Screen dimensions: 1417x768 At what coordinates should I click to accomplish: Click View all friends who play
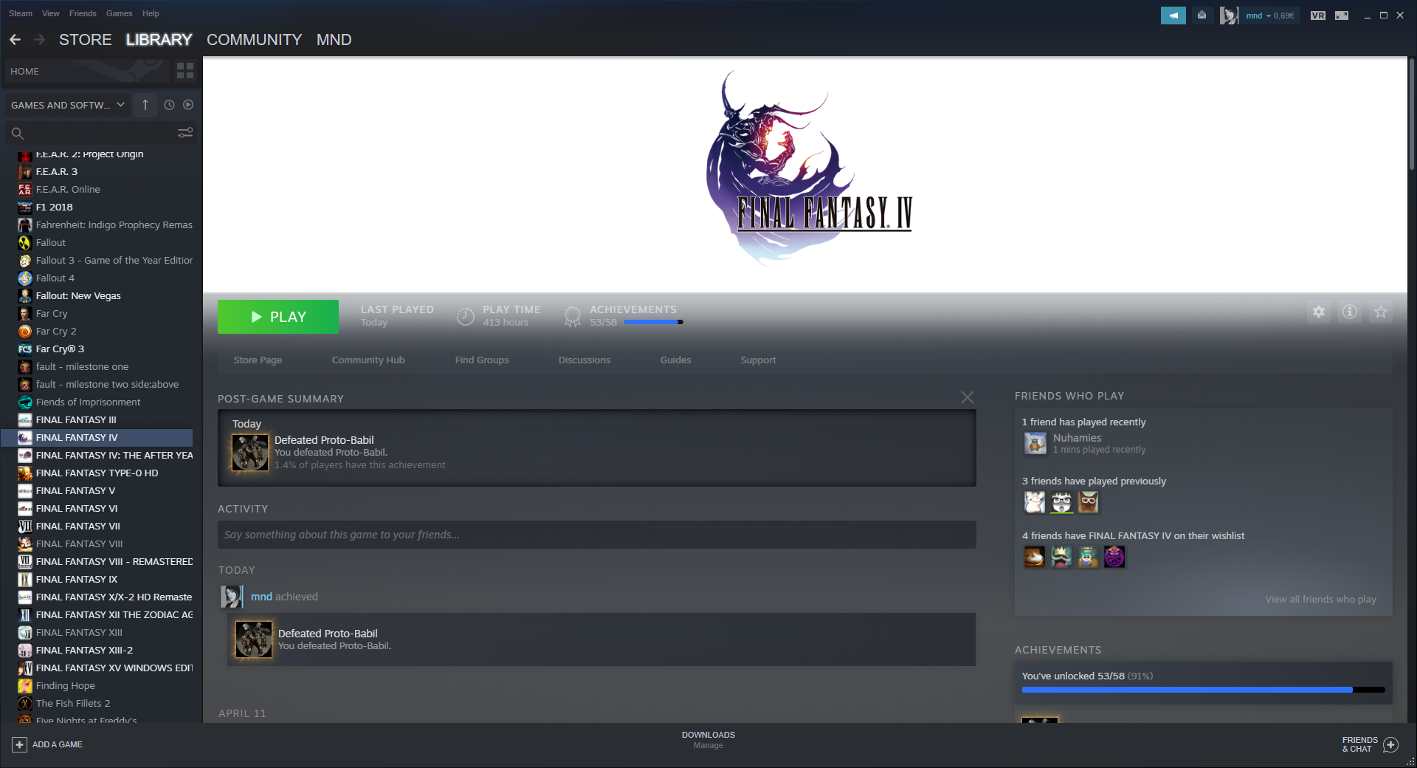[x=1320, y=600]
